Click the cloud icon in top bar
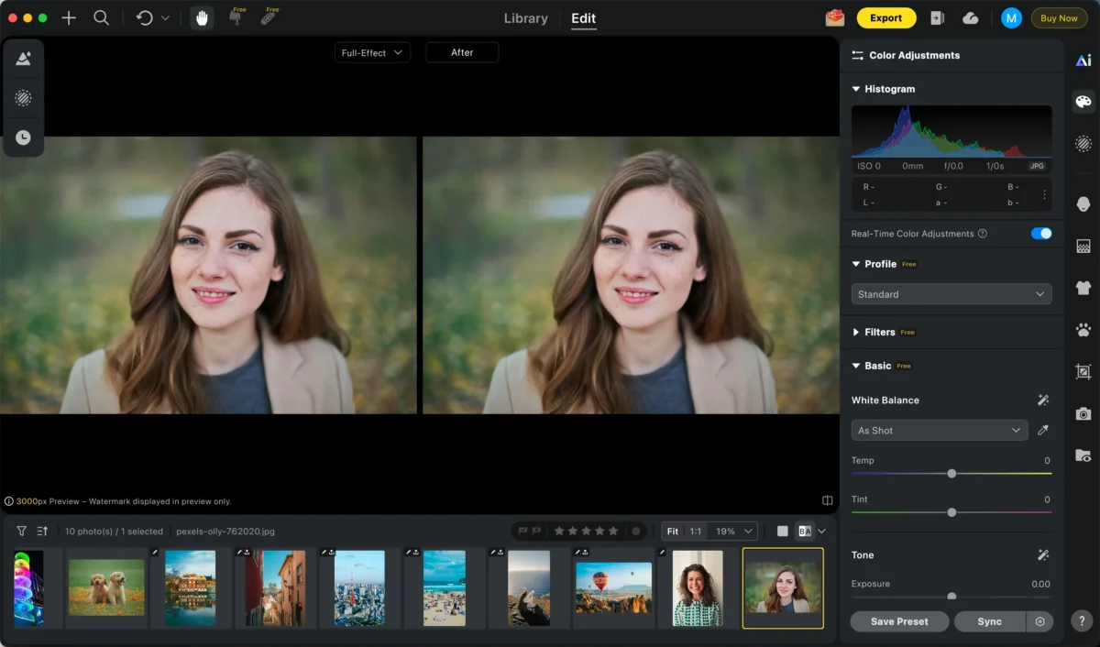1100x647 pixels. (x=971, y=18)
